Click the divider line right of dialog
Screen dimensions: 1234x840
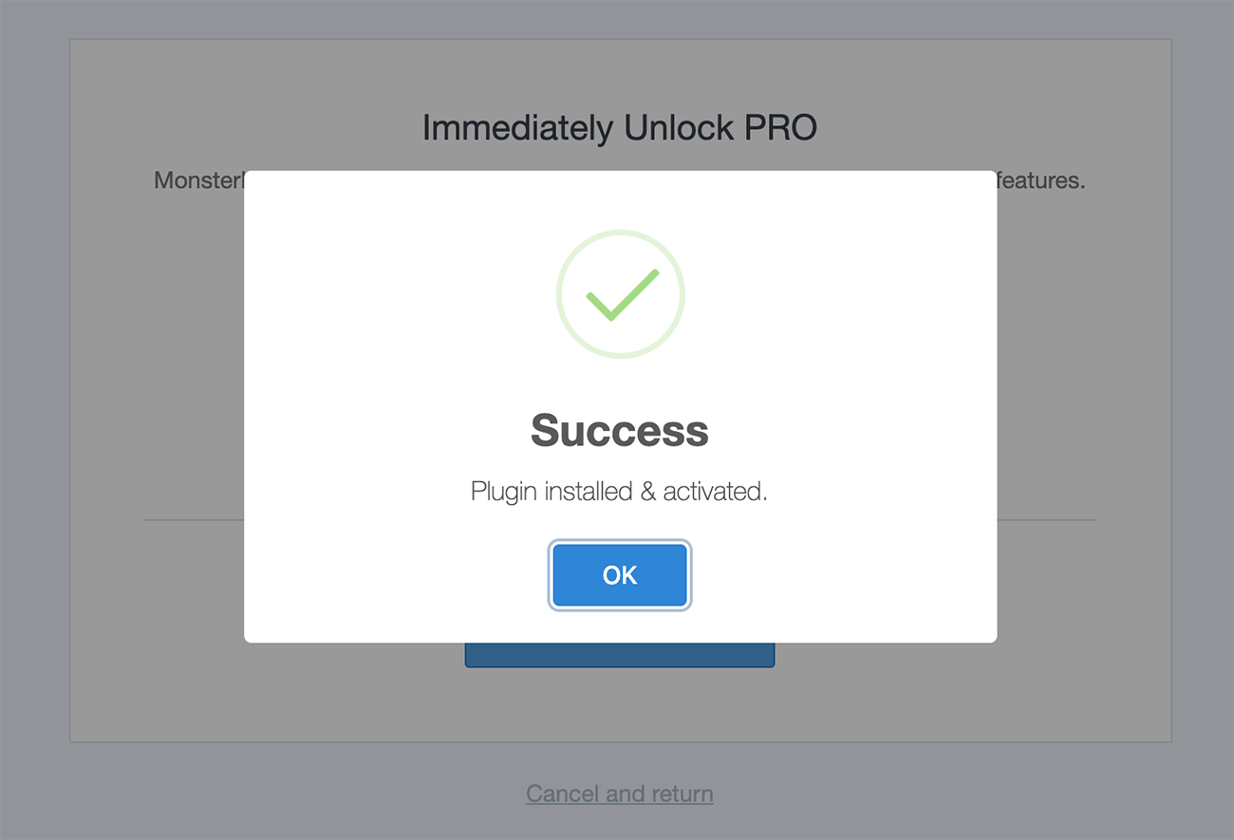1046,520
